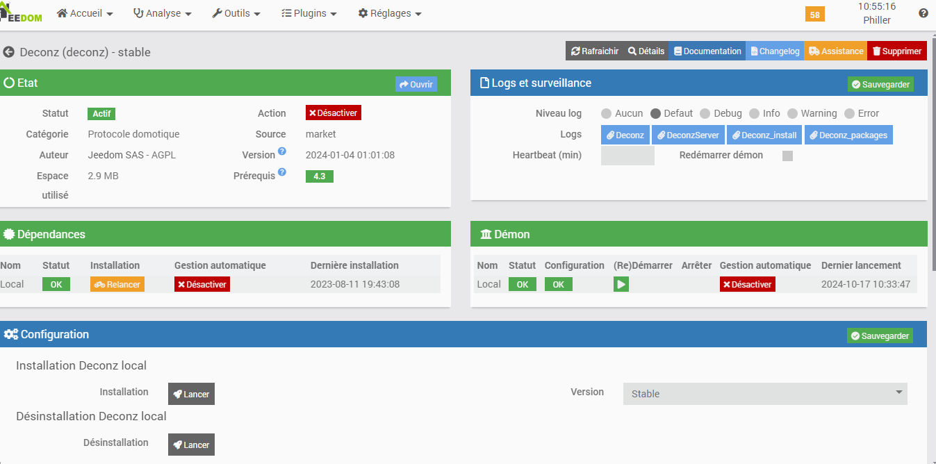
Task: Disable automatic dependency management
Action: [202, 284]
